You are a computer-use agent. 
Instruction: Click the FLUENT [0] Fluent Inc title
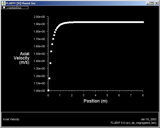[x=21, y=3]
